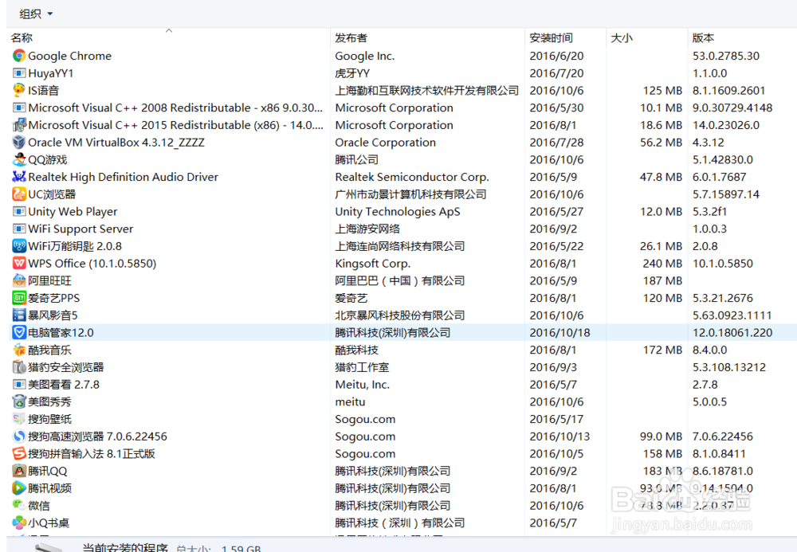
Task: Click the 电脑管家12.0 shield icon
Action: click(x=19, y=333)
